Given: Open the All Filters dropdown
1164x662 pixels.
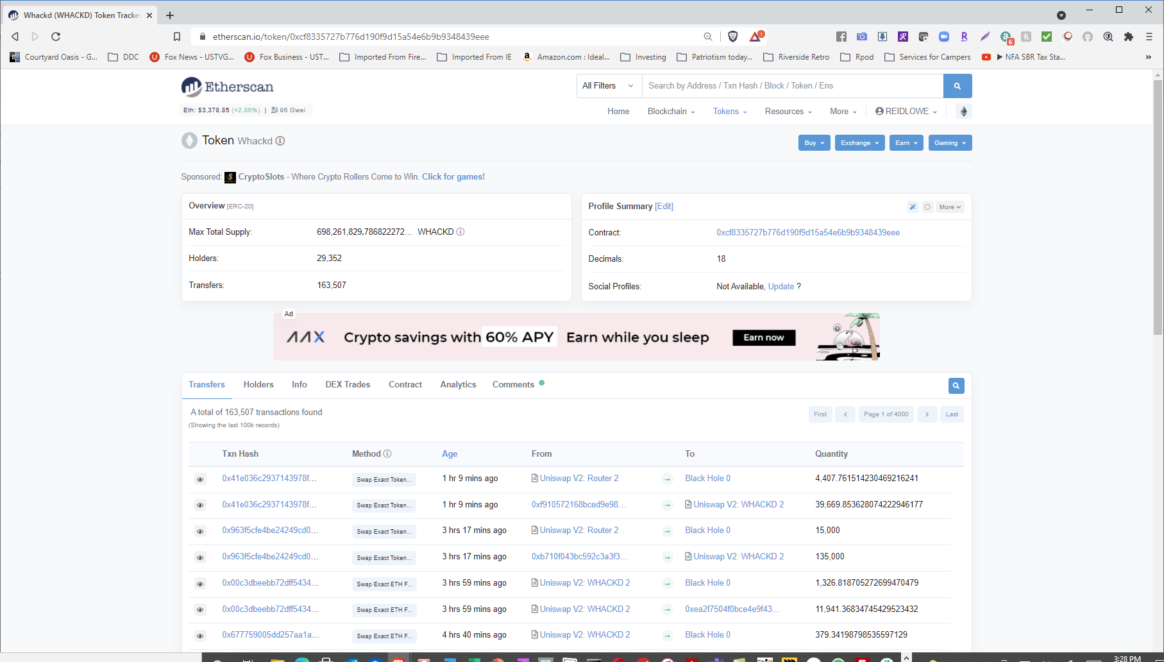Looking at the screenshot, I should pyautogui.click(x=609, y=86).
